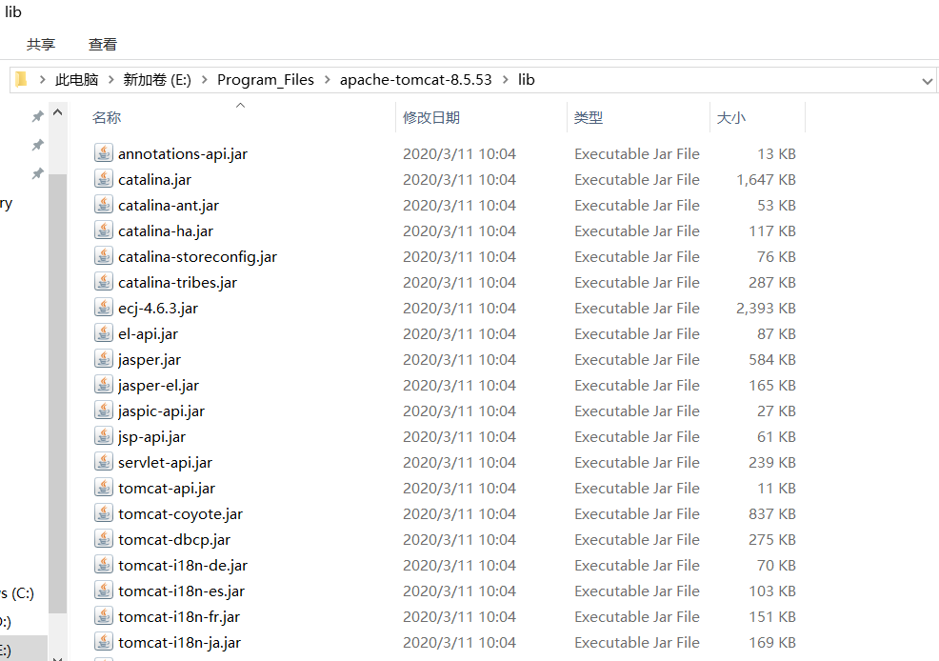Select the jasper-el.jar file name
This screenshot has height=661, width=939.
coord(158,386)
